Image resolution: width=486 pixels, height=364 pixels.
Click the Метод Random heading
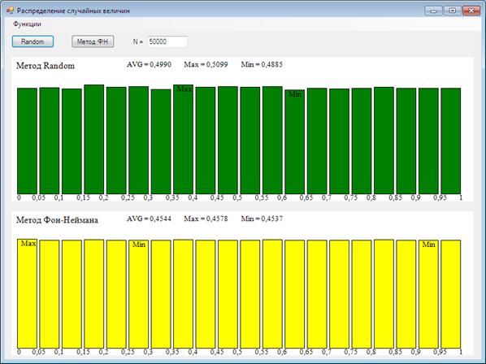[x=46, y=66]
